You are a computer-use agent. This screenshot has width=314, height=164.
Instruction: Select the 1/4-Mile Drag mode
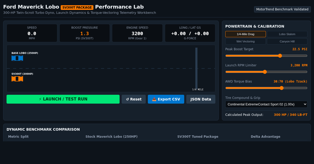click(x=245, y=34)
